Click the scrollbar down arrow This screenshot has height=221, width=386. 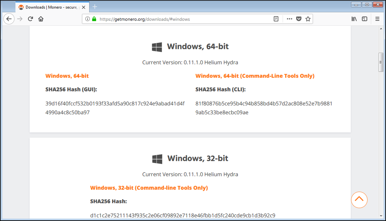381,216
